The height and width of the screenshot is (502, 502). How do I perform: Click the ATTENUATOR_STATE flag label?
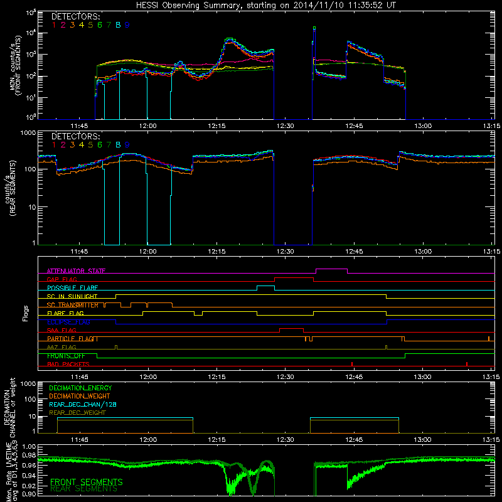click(76, 271)
